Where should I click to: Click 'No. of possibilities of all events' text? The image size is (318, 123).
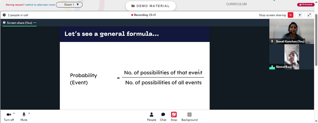163,82
